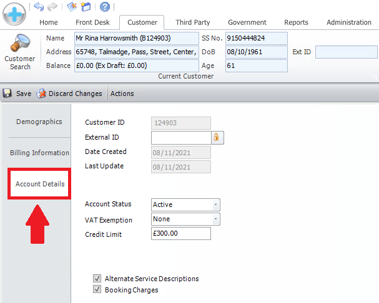Expand the Account Status dropdown
This screenshot has height=303, width=379.
point(216,204)
